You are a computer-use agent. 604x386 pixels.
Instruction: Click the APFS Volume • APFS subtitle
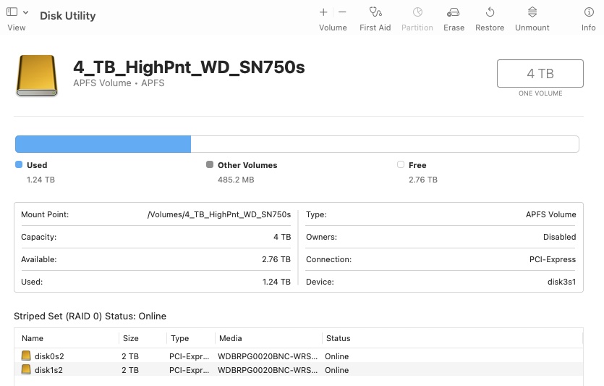[119, 83]
